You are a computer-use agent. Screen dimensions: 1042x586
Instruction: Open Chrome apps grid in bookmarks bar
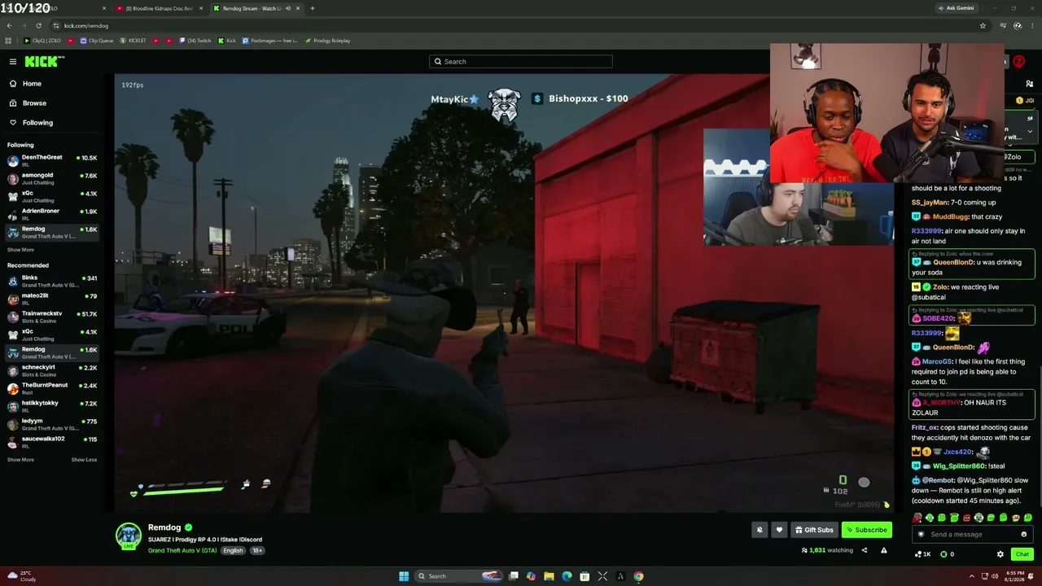9,41
